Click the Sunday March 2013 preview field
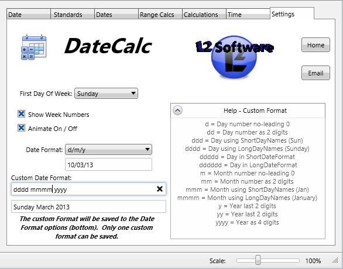 [x=88, y=207]
